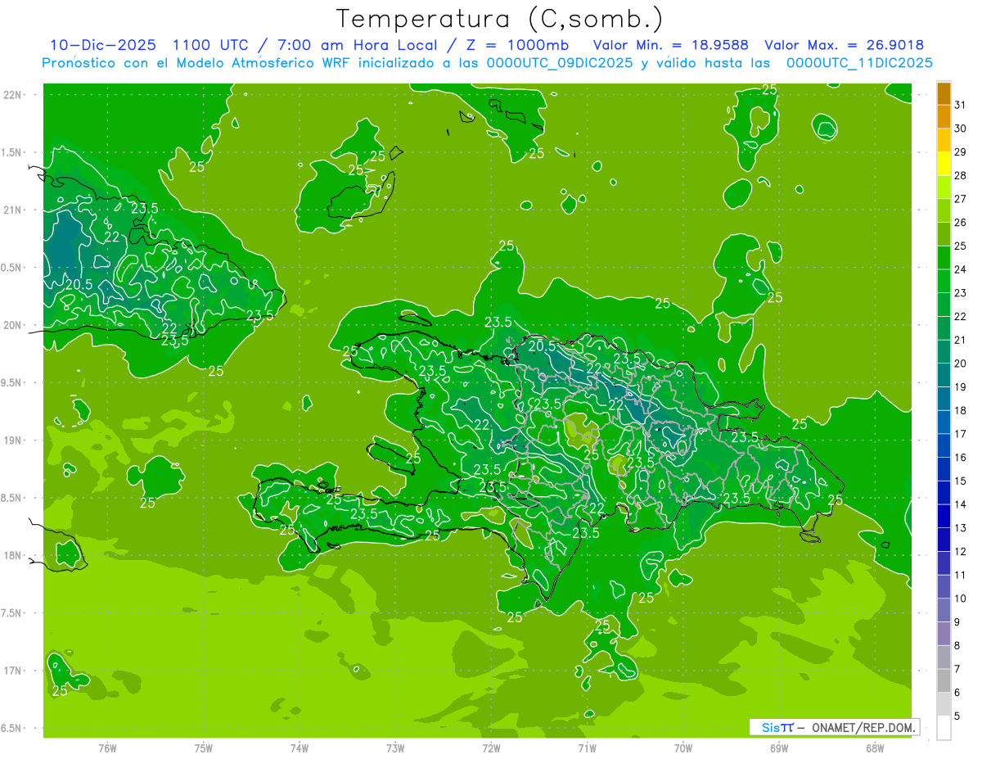The height and width of the screenshot is (759, 982).
Task: Click the '68W' longitude axis label
Action: (875, 748)
